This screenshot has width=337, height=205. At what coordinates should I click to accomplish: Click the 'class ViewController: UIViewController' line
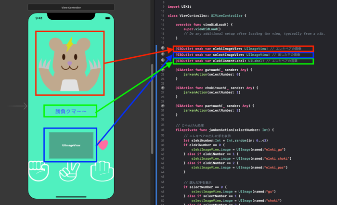[207, 16]
